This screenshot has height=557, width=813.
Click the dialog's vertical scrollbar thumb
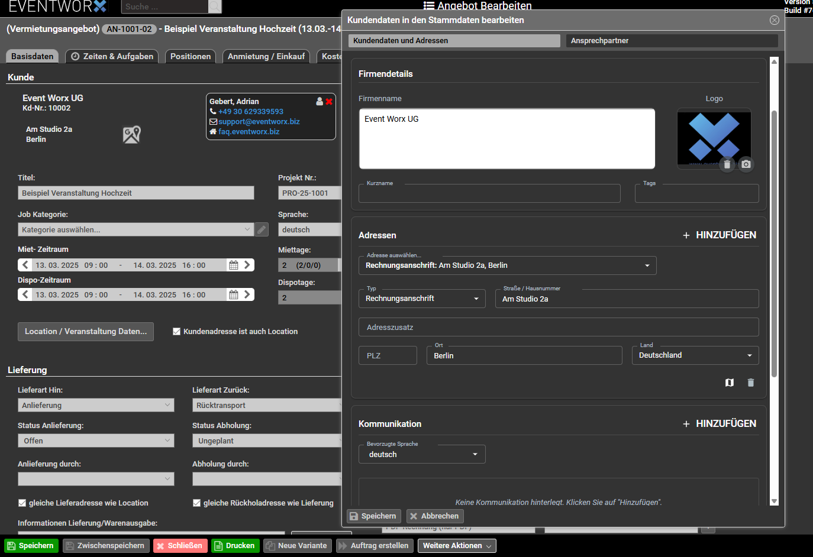tap(774, 244)
